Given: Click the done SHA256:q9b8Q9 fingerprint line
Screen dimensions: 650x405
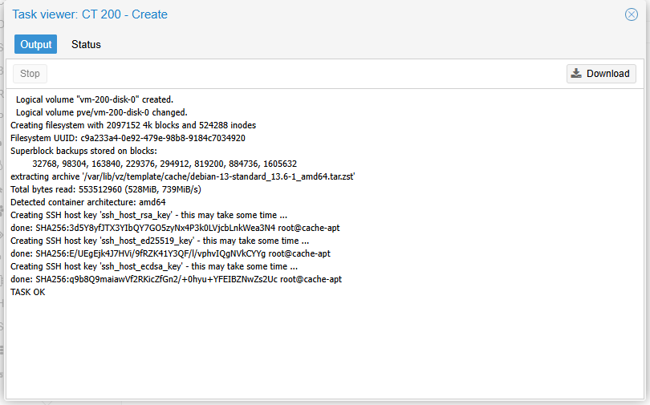Looking at the screenshot, I should click(177, 280).
